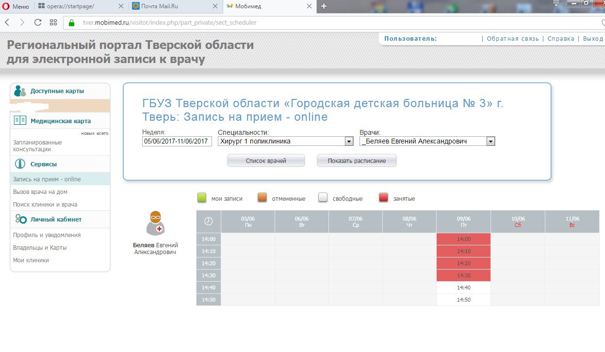Click the Доступные карты people icon
The image size is (605, 352).
coord(20,91)
